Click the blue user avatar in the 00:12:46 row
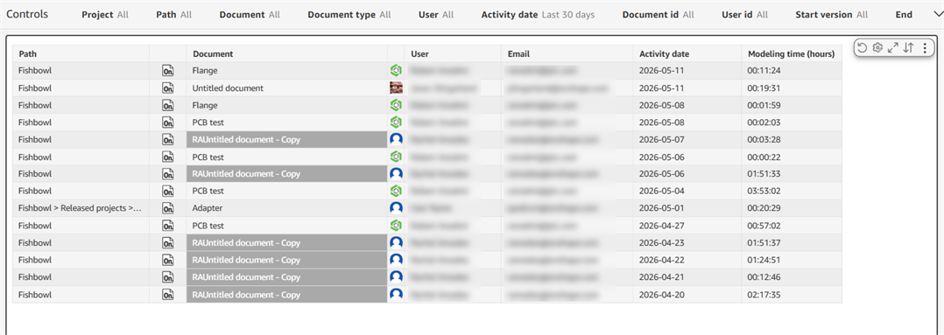This screenshot has height=335, width=944. [396, 277]
